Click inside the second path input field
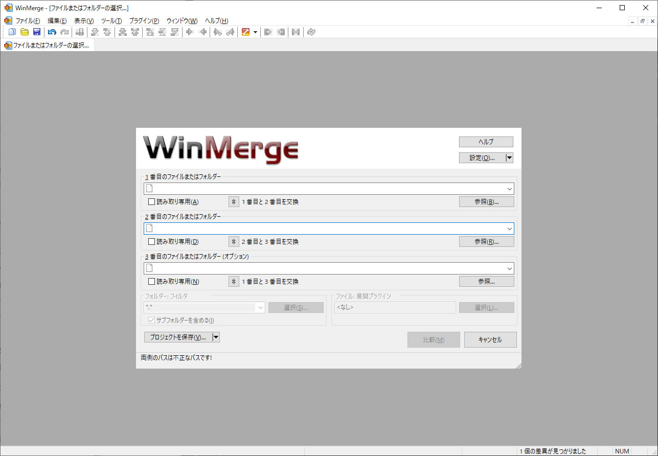Image resolution: width=658 pixels, height=456 pixels. [327, 228]
